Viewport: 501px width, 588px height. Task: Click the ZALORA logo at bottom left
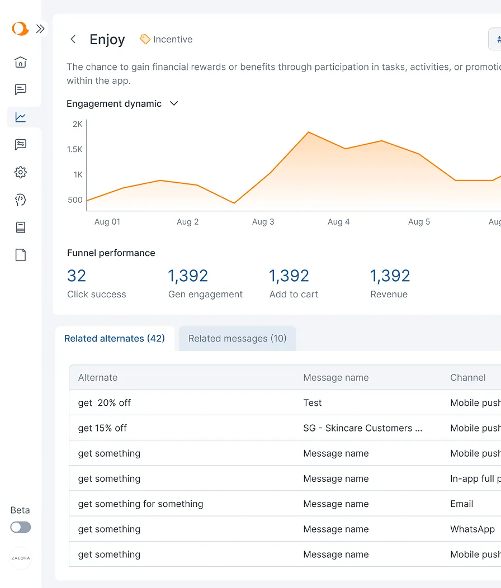[20, 558]
